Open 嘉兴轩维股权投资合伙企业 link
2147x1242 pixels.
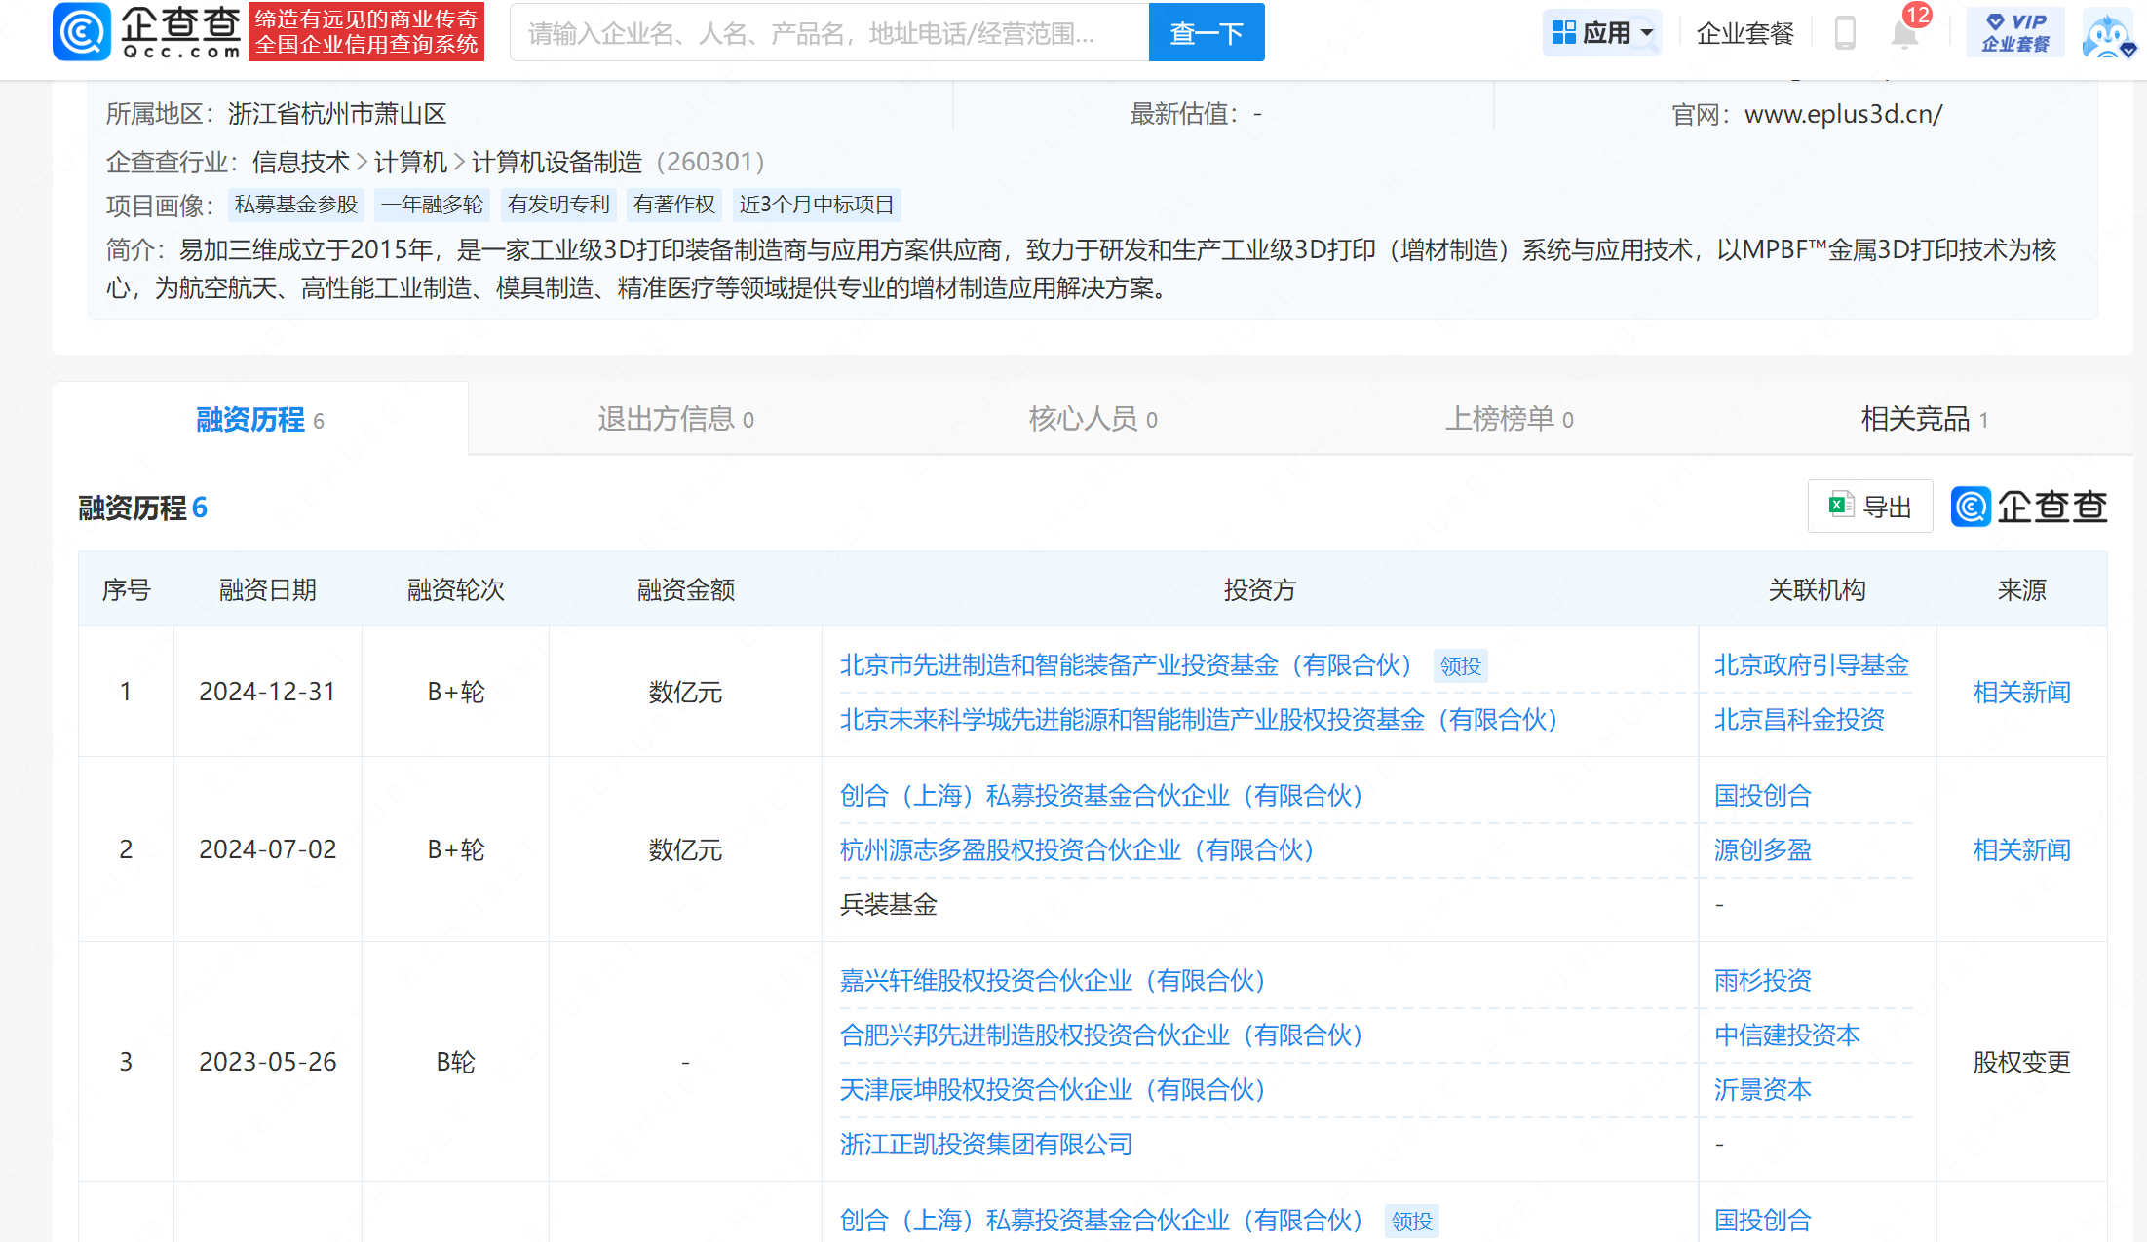1053,981
